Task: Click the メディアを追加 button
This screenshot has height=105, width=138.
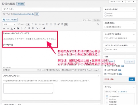Action: pos(10,20)
